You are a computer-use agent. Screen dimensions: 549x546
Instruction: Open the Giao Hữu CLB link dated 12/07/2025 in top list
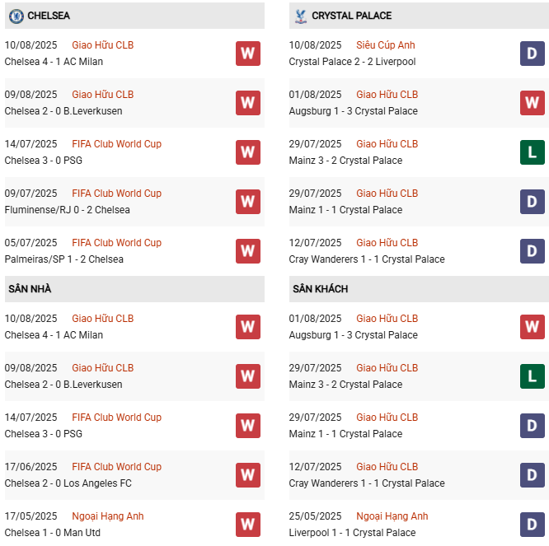(x=387, y=243)
